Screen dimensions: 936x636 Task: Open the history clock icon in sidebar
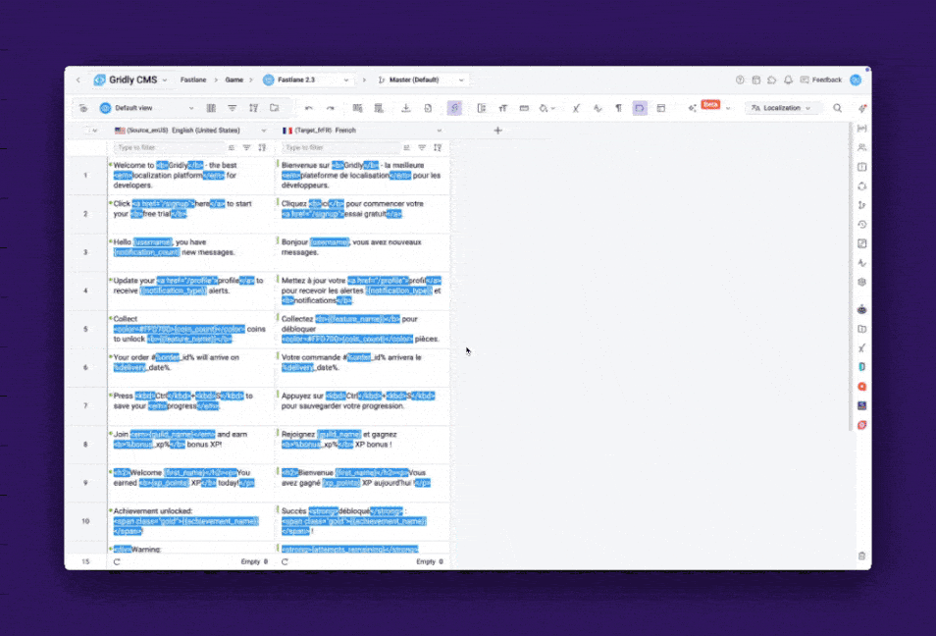861,225
